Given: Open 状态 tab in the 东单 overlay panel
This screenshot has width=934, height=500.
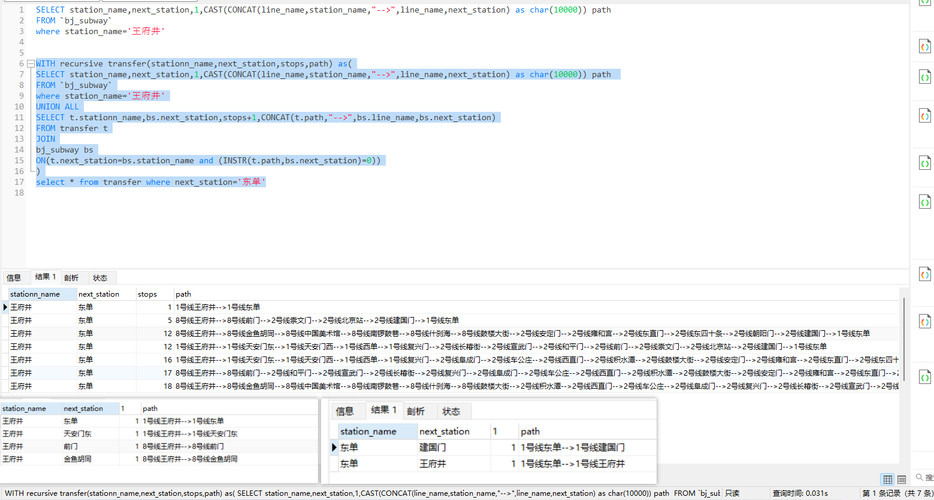Looking at the screenshot, I should [x=451, y=411].
